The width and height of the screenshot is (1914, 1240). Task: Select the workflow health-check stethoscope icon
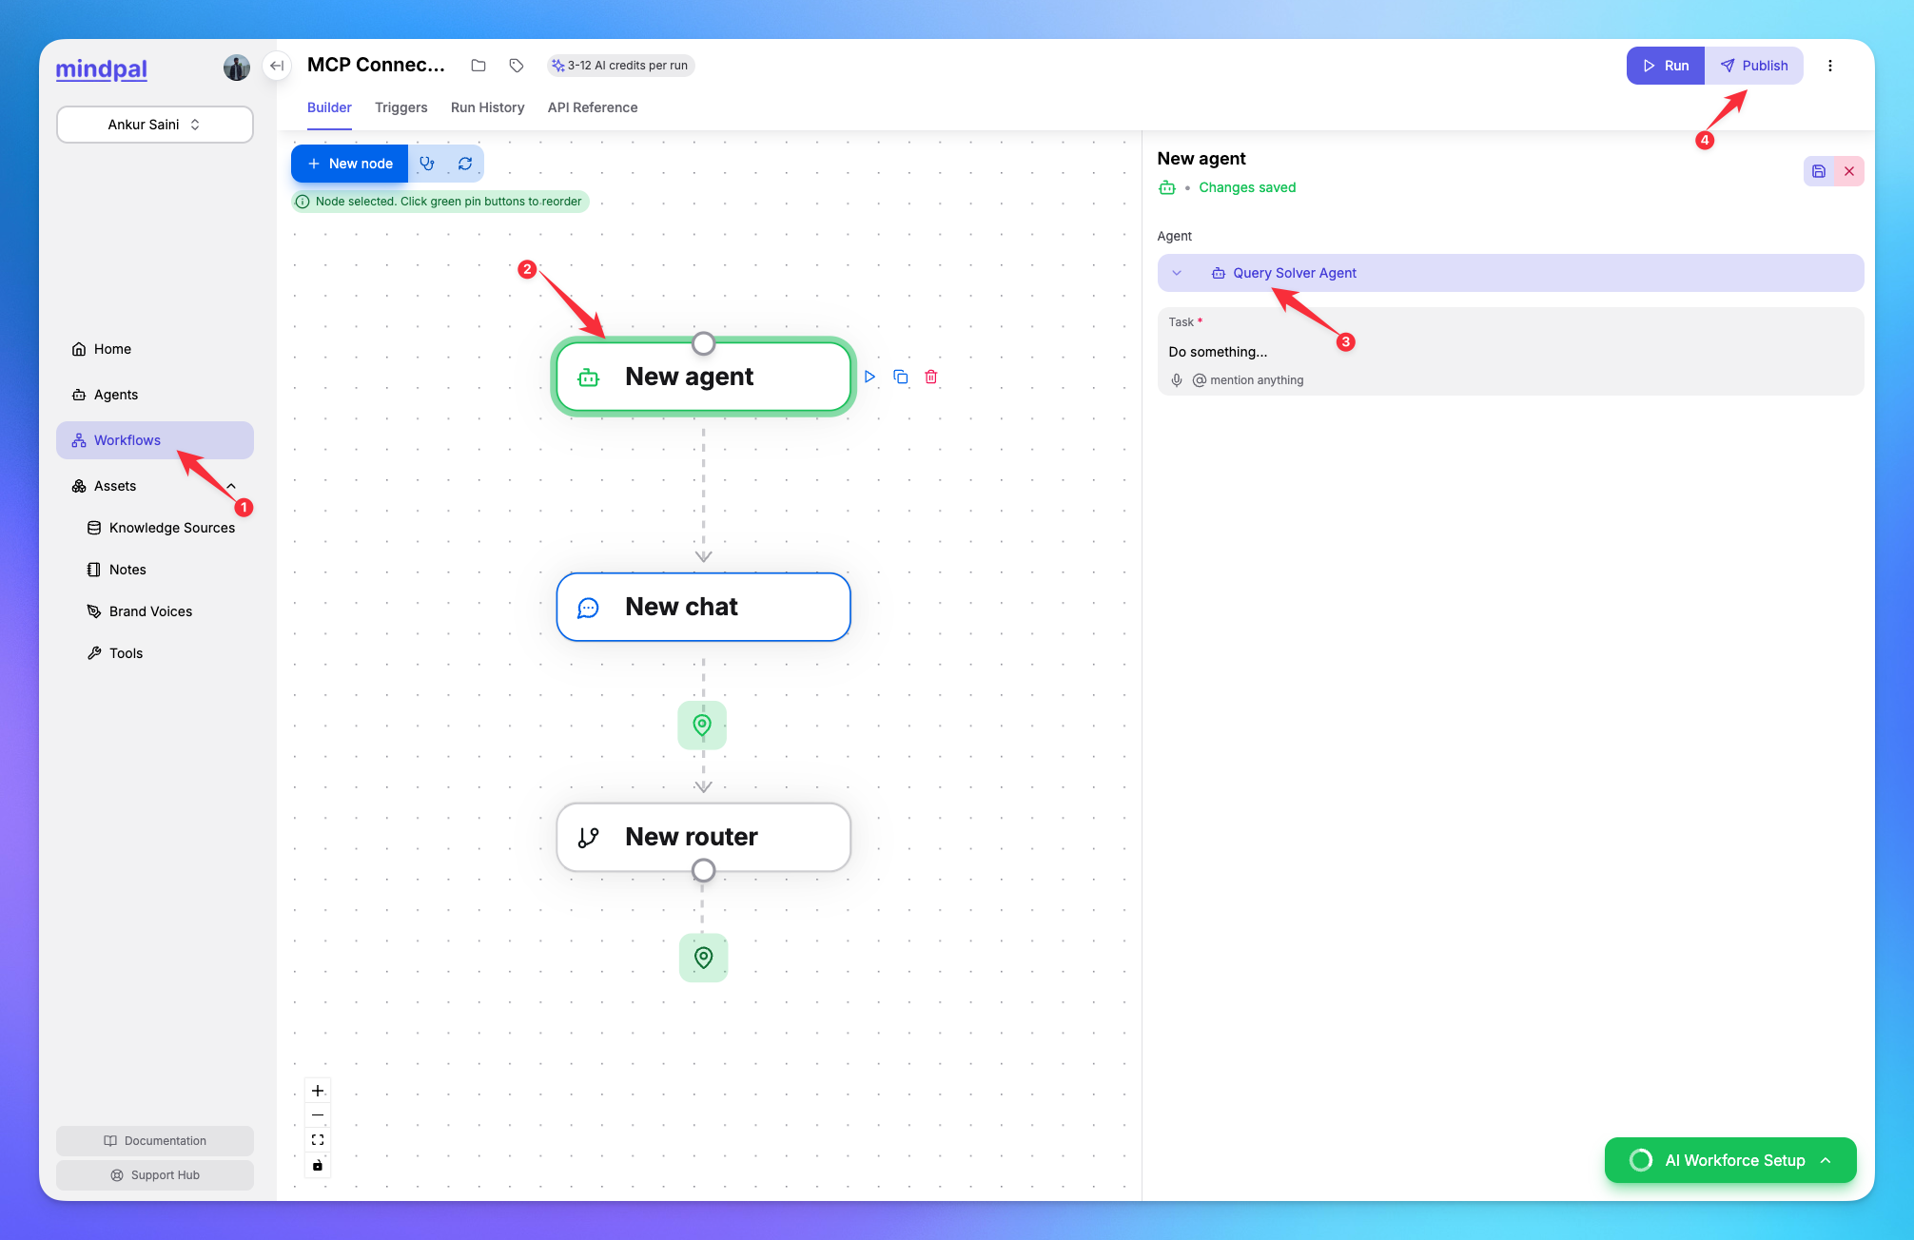coord(427,163)
